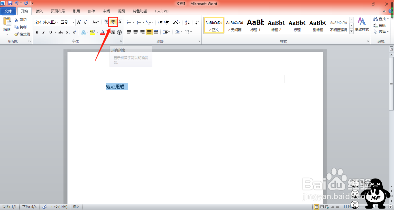Click Find (查找) in editing group
Viewport: 394px width, 210px height.
click(380, 19)
